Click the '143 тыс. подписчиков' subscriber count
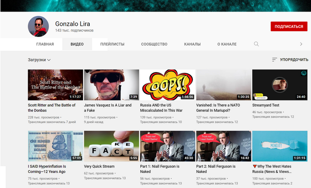This screenshot has height=188, width=311. (x=74, y=30)
